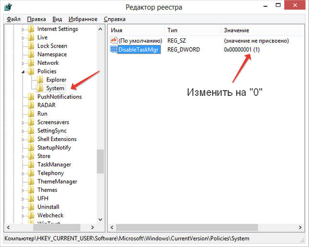The image size is (309, 247).
Task: Collapse the Policies key
Action: (x=23, y=72)
